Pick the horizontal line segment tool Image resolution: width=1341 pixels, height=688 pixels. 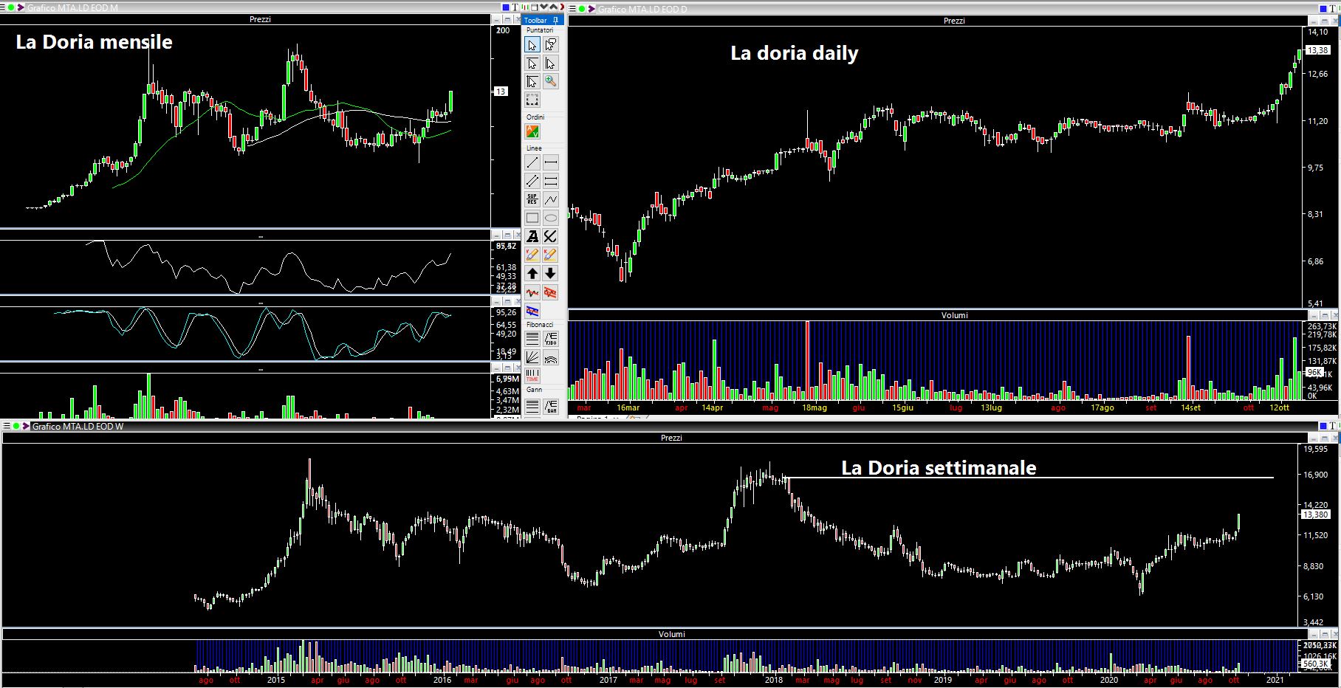pyautogui.click(x=551, y=162)
